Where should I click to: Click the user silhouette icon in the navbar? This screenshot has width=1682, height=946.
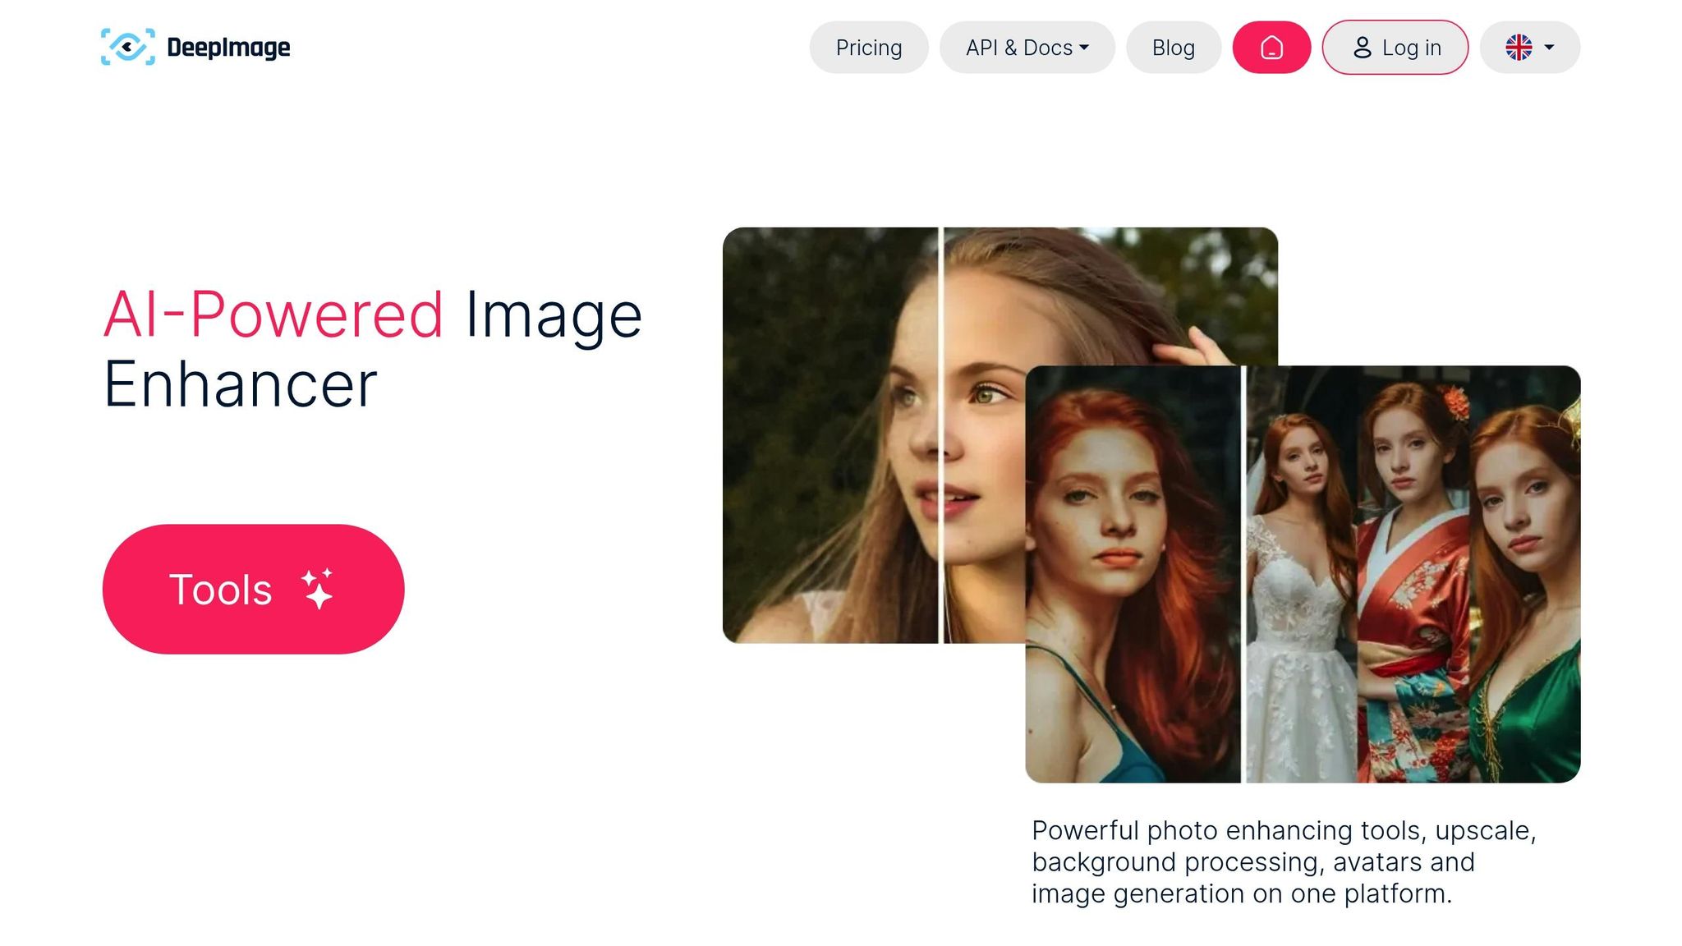point(1363,48)
